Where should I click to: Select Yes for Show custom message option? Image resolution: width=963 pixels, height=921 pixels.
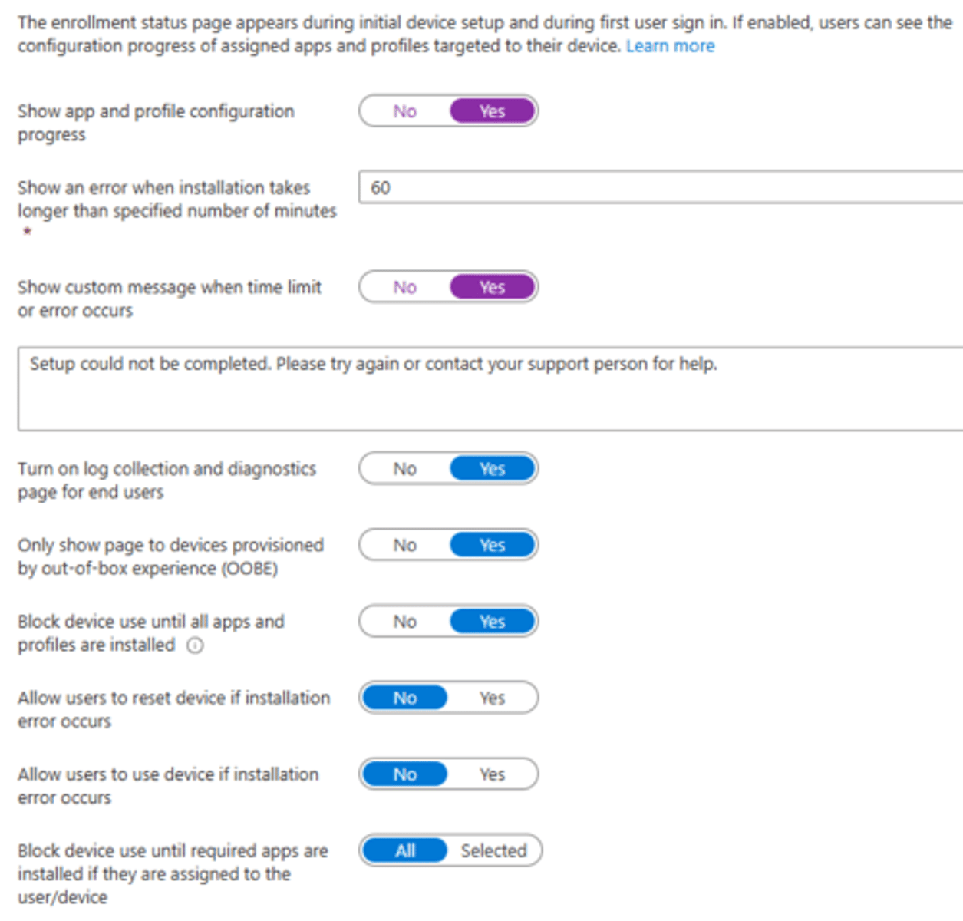click(x=492, y=287)
